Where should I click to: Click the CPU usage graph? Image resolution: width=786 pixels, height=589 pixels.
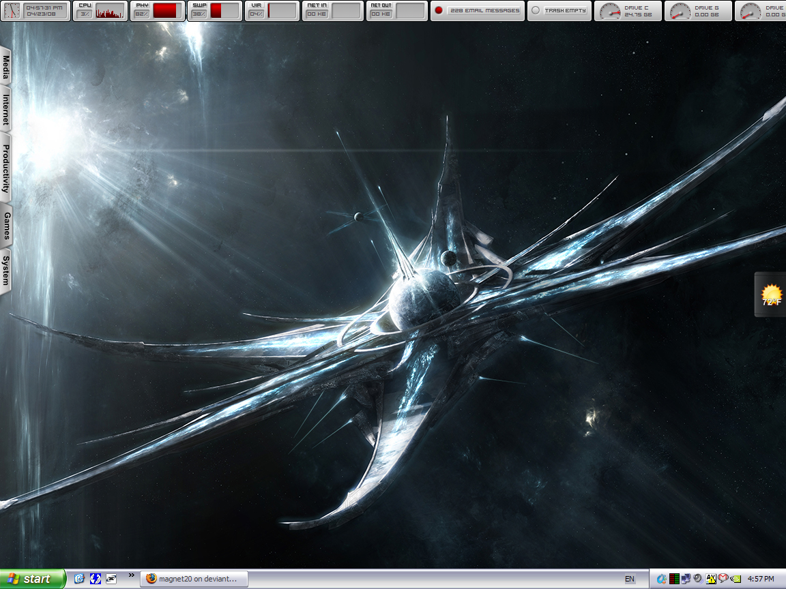(110, 11)
